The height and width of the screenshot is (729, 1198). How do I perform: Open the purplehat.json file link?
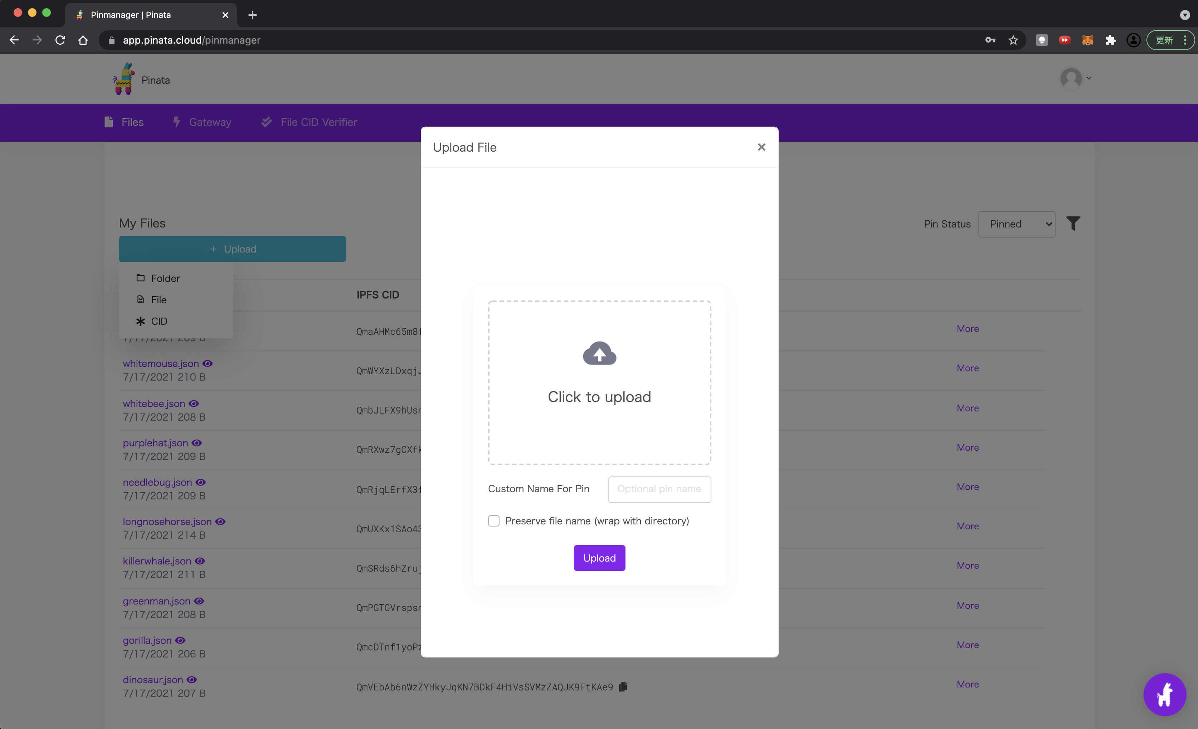point(155,443)
